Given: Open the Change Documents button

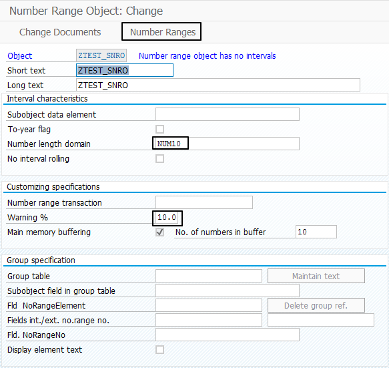Looking at the screenshot, I should coord(60,32).
